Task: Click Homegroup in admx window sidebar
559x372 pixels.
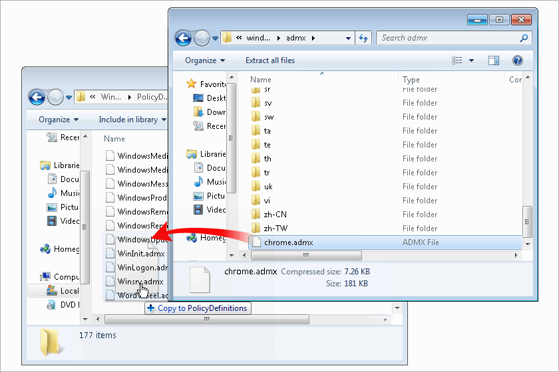Action: tap(206, 238)
